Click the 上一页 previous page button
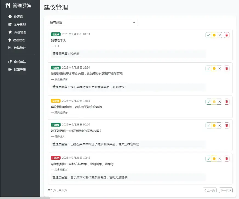 point(209,190)
